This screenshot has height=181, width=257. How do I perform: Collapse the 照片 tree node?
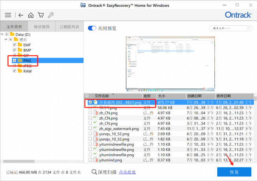coord(6,40)
